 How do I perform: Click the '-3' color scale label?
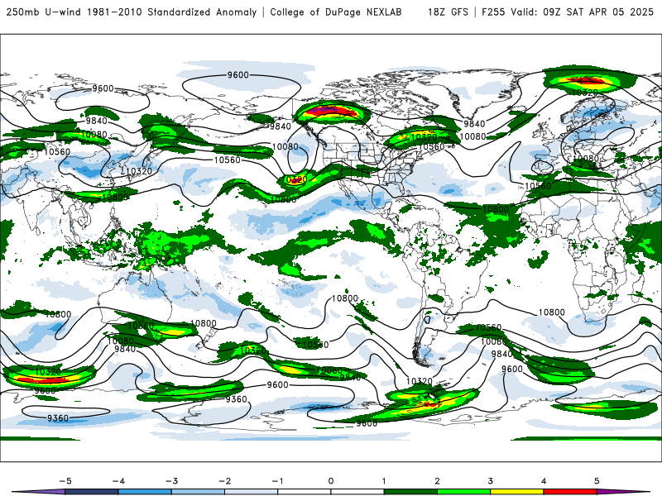pos(171,481)
